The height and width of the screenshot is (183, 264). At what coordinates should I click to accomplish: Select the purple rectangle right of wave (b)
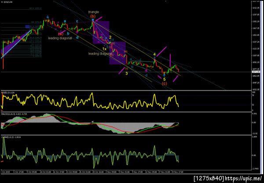pyautogui.click(x=101, y=32)
